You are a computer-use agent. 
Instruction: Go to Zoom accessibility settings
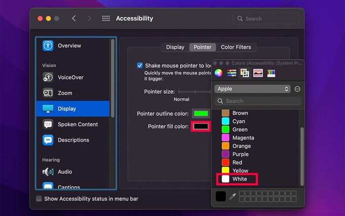[65, 93]
